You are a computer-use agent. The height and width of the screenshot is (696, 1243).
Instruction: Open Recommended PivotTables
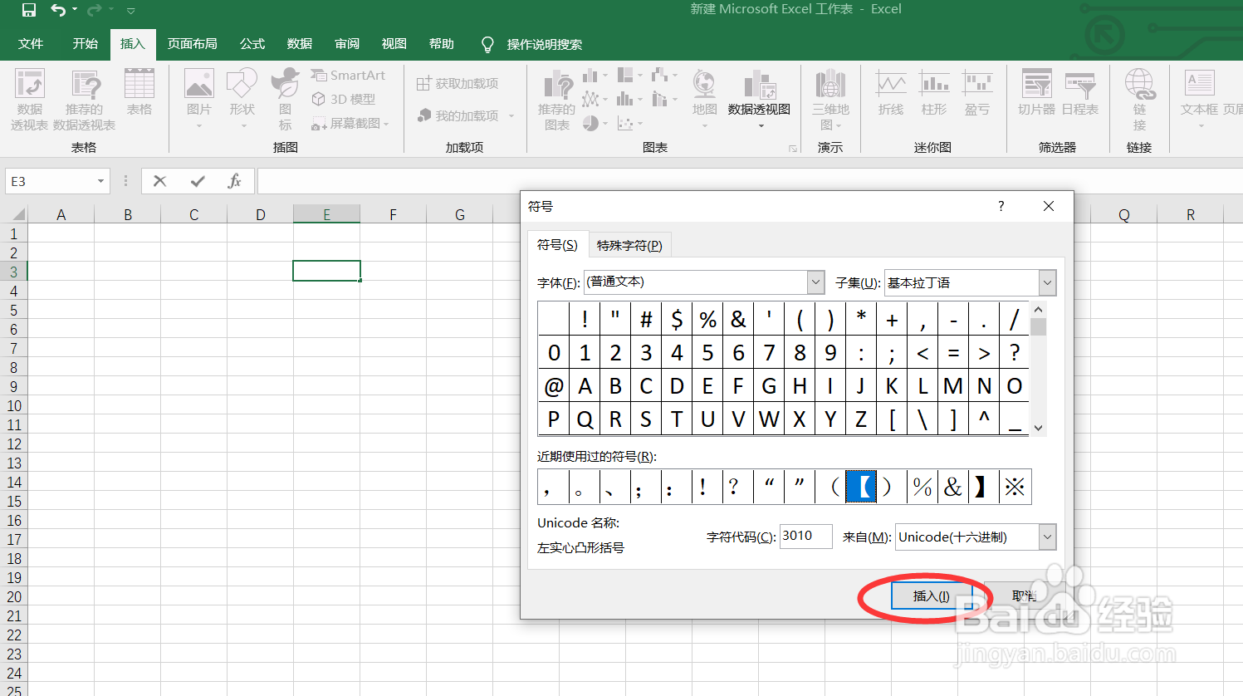[x=85, y=100]
